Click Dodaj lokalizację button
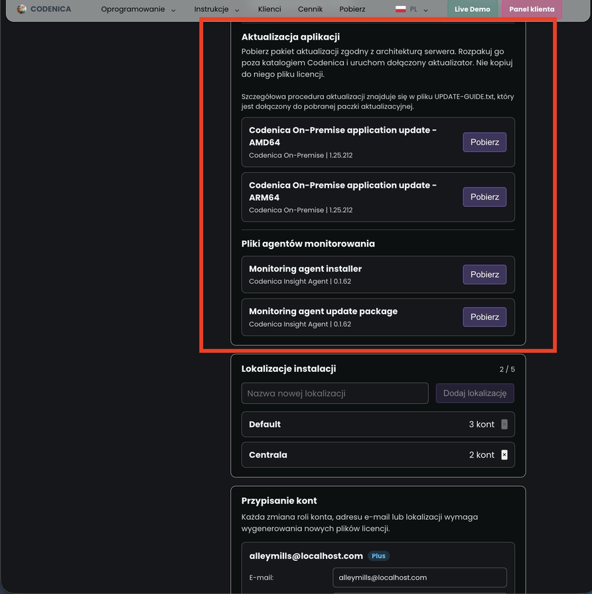592x594 pixels. (x=475, y=393)
